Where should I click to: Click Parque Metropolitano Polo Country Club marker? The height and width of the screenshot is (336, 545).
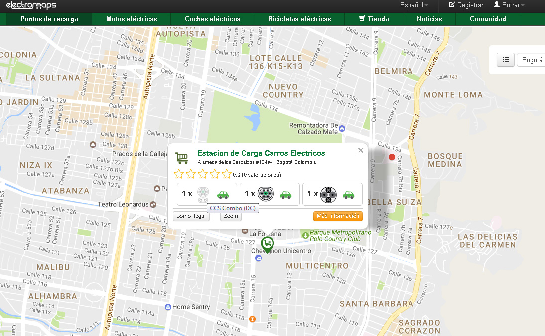coord(305,235)
